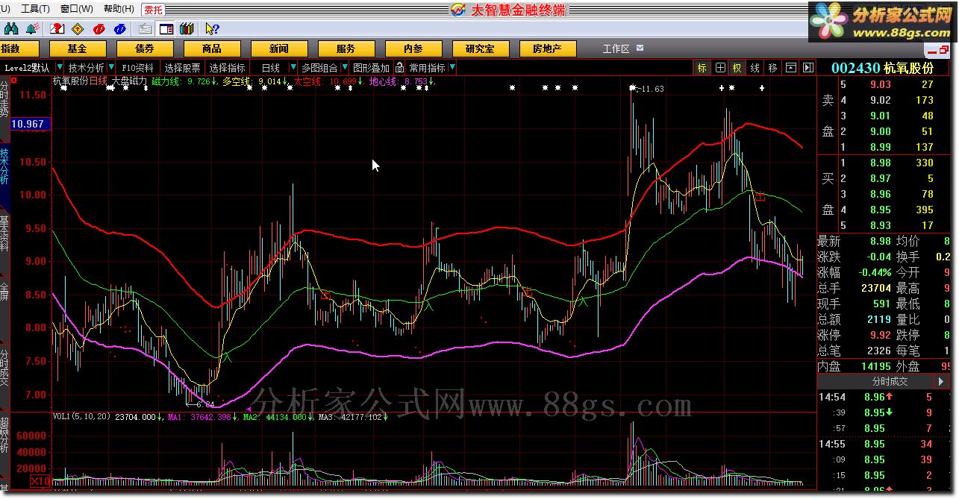Switch to the 商品 tab
Viewport: 959px width, 499px height.
pos(212,48)
